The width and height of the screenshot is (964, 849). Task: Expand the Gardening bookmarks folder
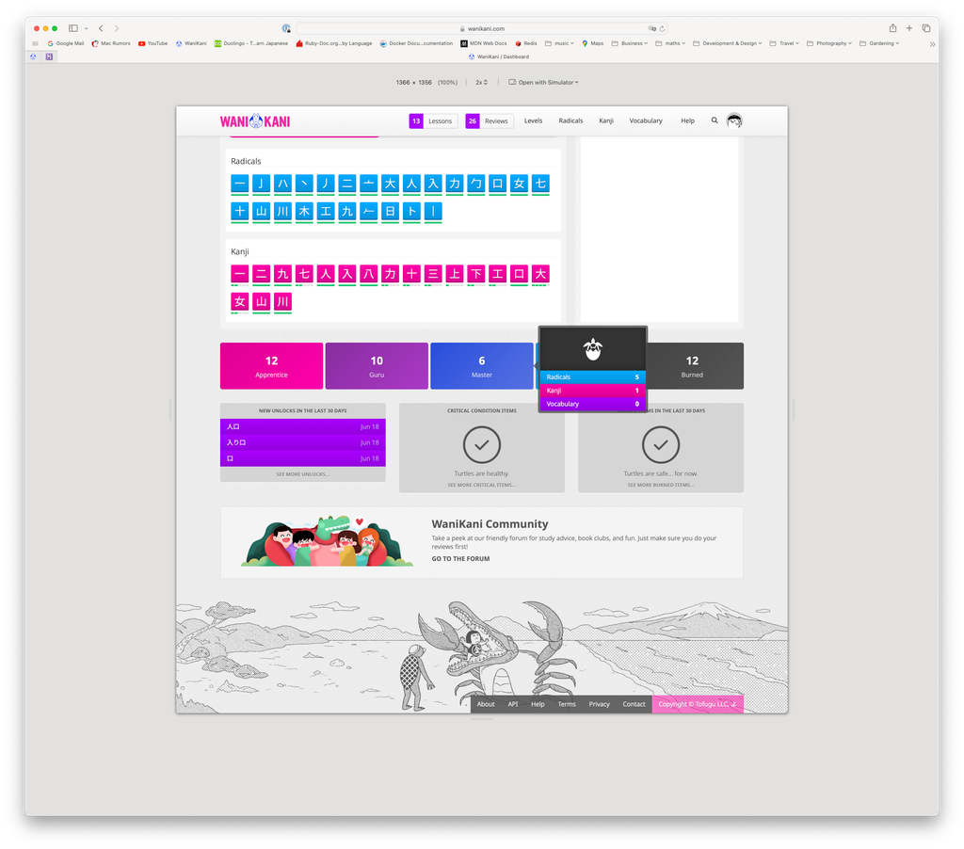click(879, 43)
